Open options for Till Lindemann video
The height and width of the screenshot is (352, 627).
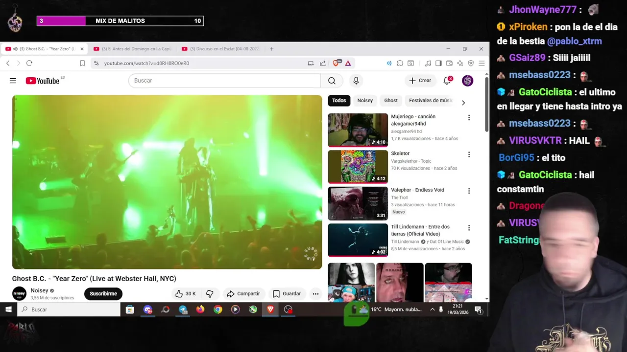tap(469, 227)
